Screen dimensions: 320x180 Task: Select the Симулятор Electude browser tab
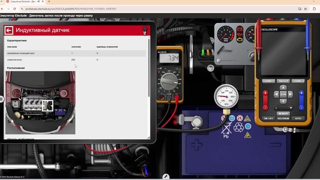tap(22, 1)
